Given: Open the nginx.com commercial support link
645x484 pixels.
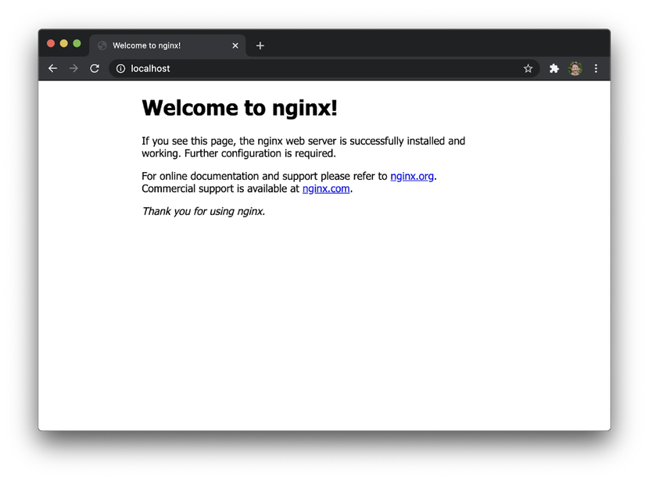Looking at the screenshot, I should 325,188.
